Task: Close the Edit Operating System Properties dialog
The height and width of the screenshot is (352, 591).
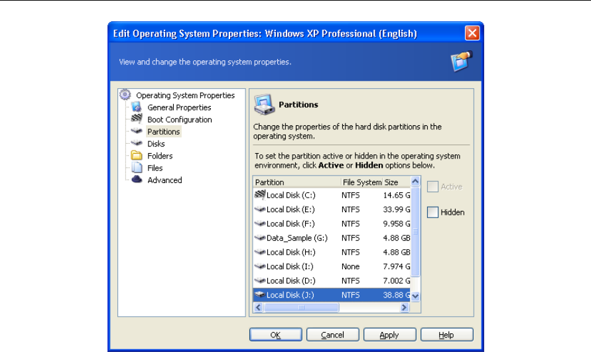Action: click(x=472, y=33)
